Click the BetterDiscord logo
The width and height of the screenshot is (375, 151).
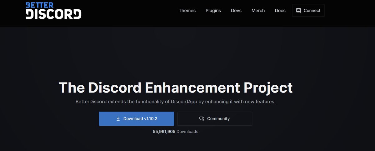pyautogui.click(x=53, y=11)
